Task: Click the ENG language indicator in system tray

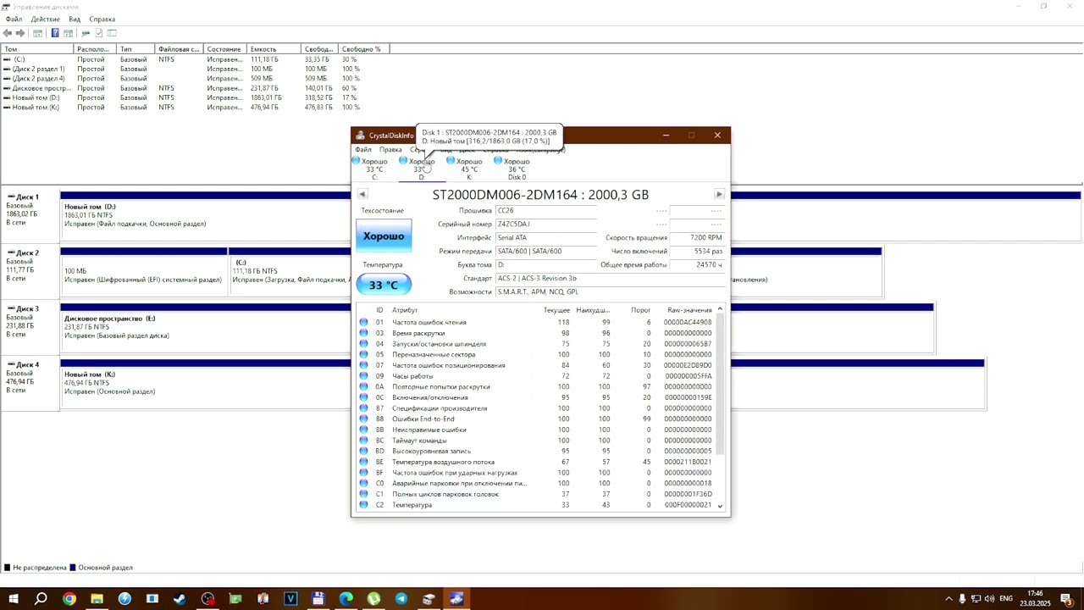Action: (1006, 599)
